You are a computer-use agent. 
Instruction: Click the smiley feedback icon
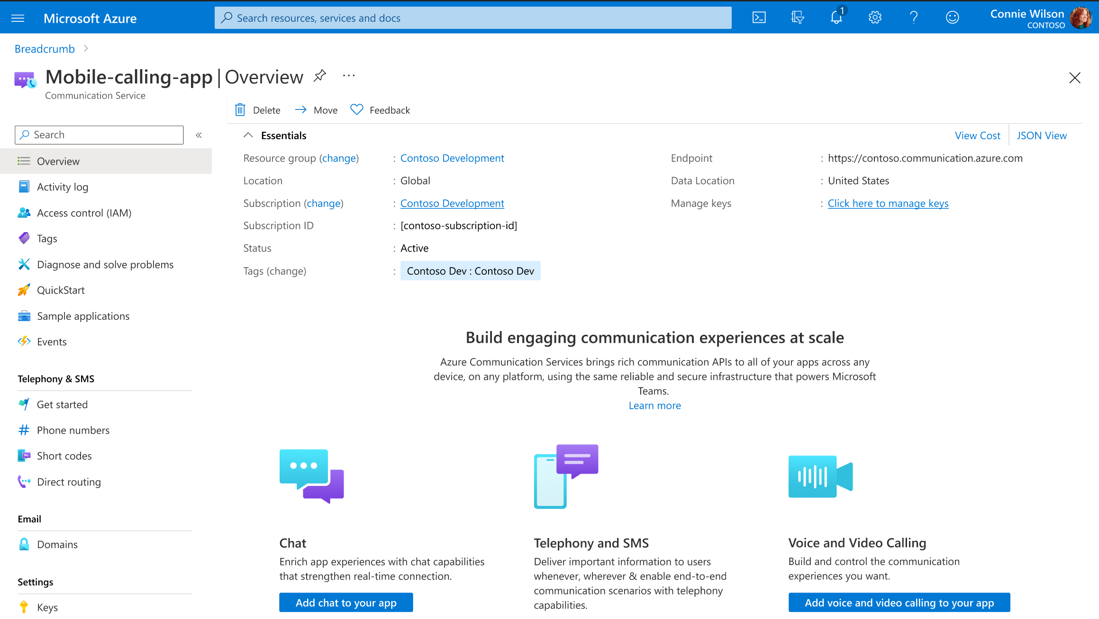coord(952,18)
